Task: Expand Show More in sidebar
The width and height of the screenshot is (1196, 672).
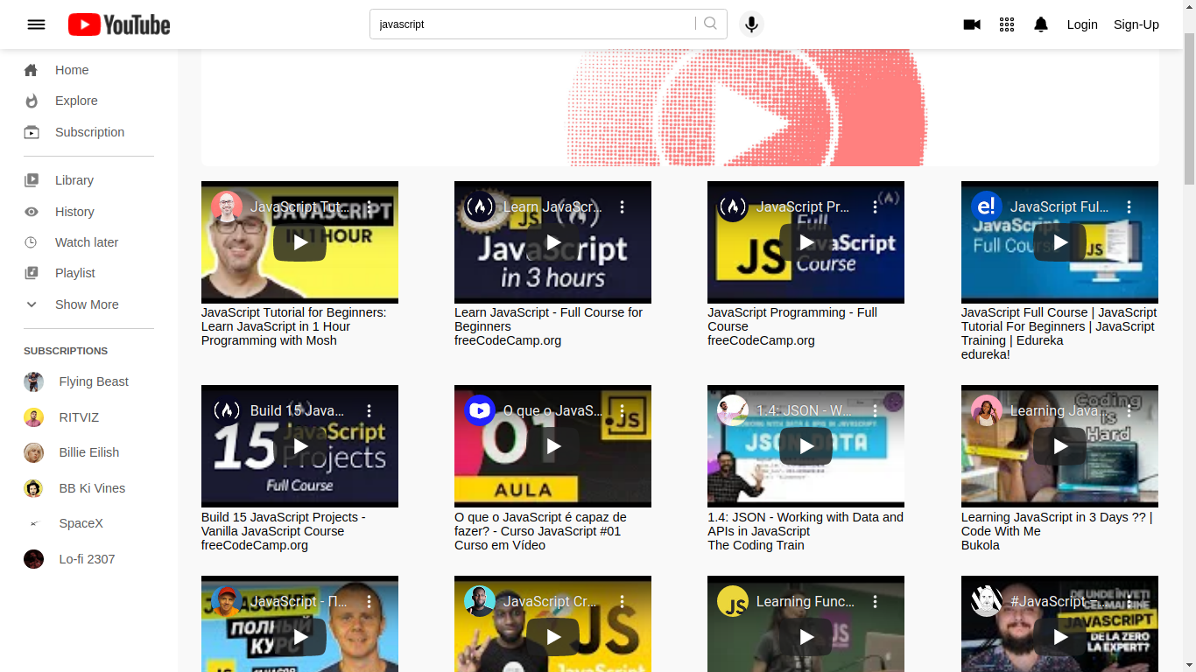Action: [87, 304]
